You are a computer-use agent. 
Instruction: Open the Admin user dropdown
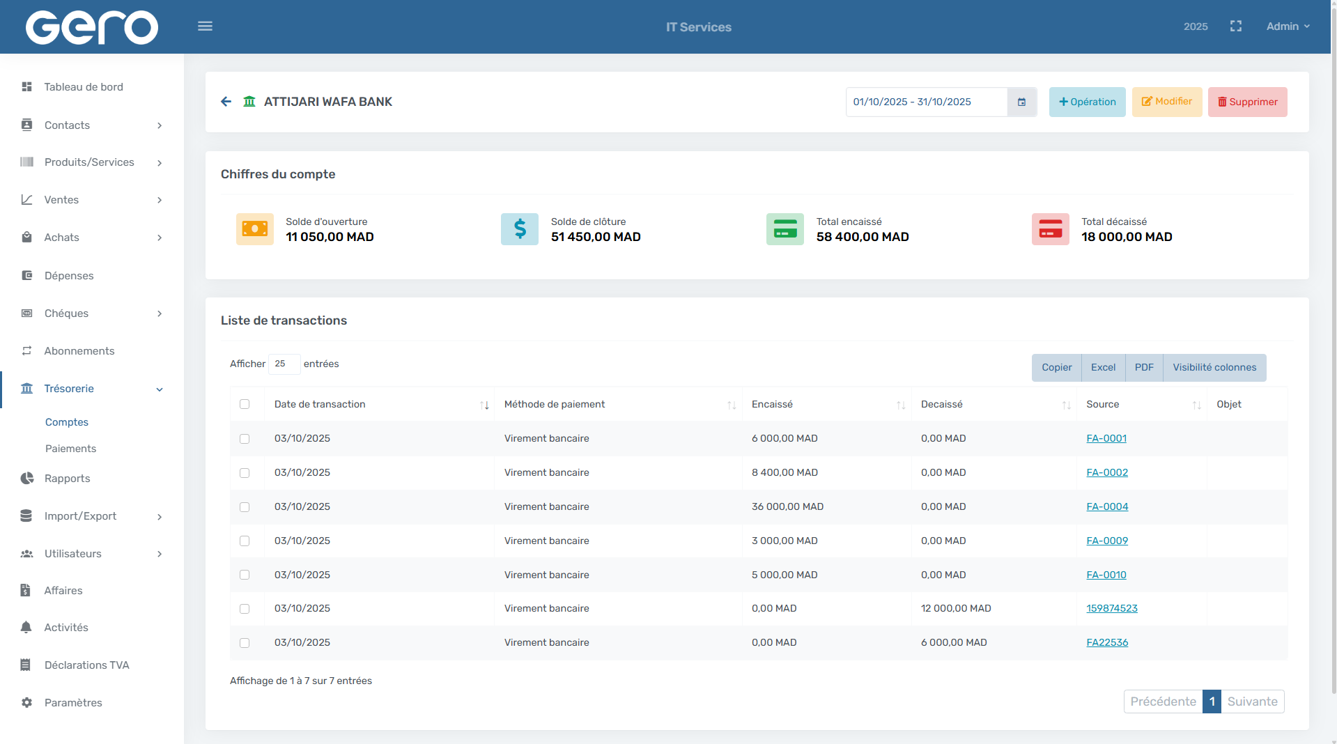(x=1288, y=26)
